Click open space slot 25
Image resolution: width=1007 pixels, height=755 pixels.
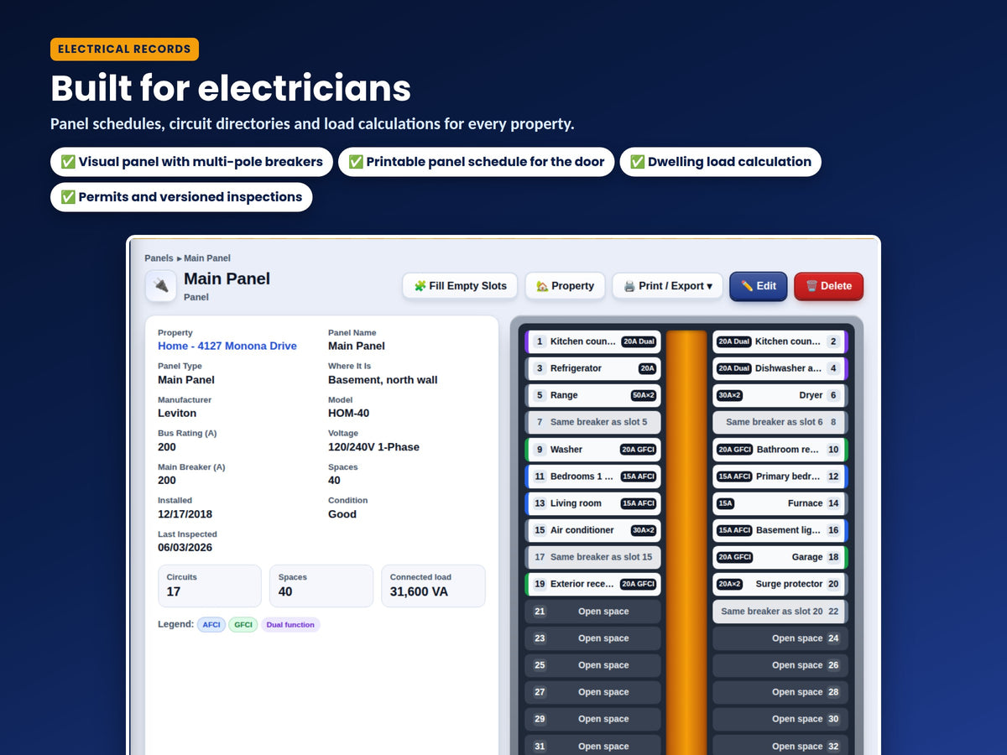coord(593,665)
